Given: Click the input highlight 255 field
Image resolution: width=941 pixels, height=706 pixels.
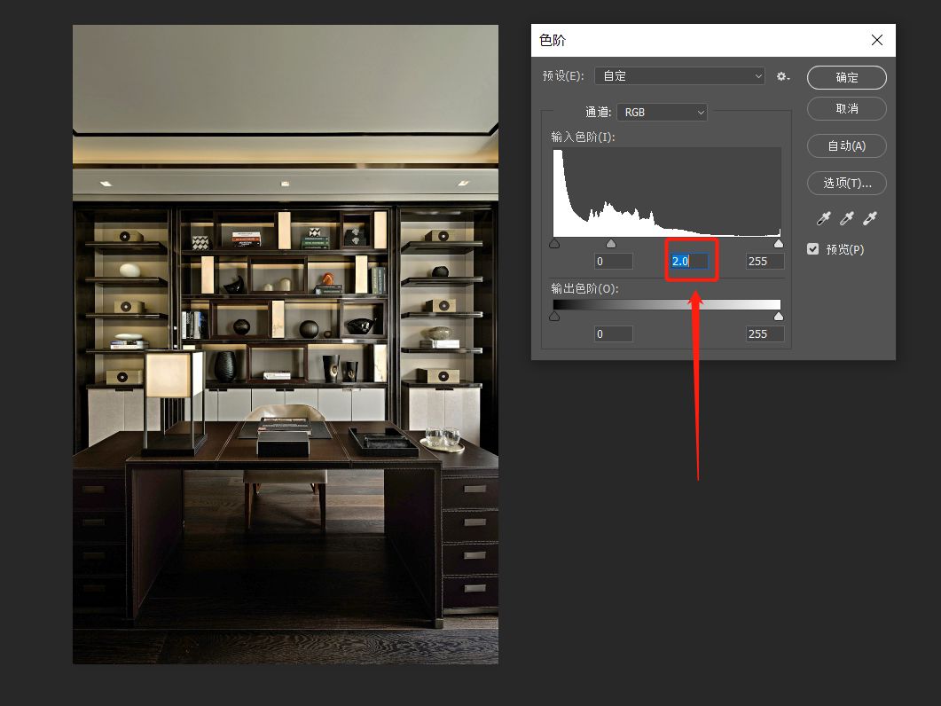Looking at the screenshot, I should (765, 261).
